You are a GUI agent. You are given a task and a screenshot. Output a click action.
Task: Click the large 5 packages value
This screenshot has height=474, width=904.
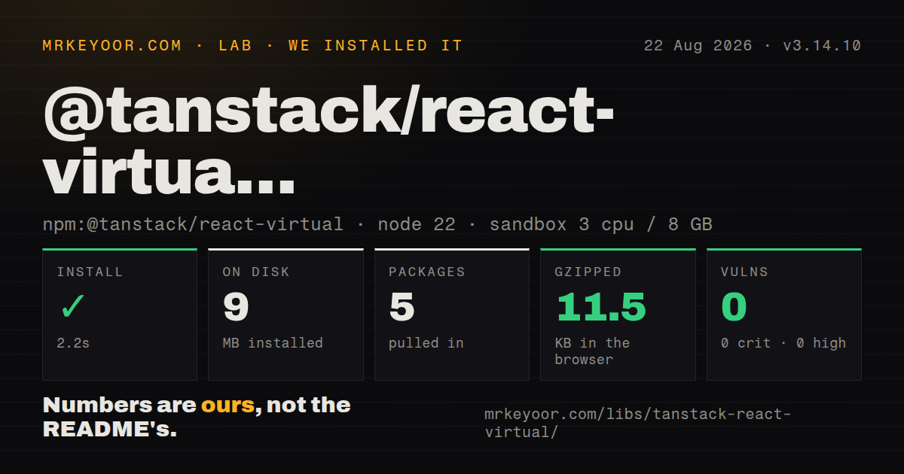tap(402, 307)
